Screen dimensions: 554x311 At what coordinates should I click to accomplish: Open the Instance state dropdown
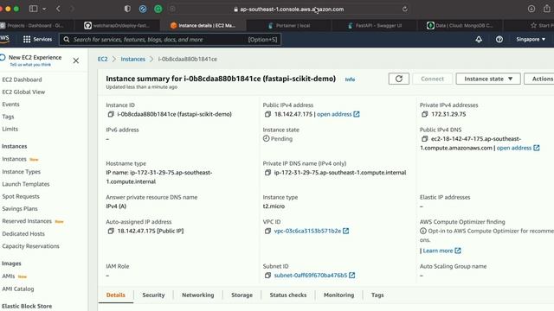tap(488, 79)
